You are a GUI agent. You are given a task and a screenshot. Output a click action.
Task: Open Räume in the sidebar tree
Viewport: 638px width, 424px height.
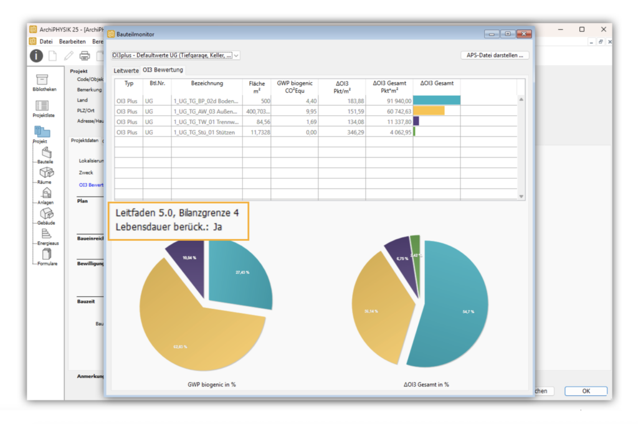tap(45, 176)
